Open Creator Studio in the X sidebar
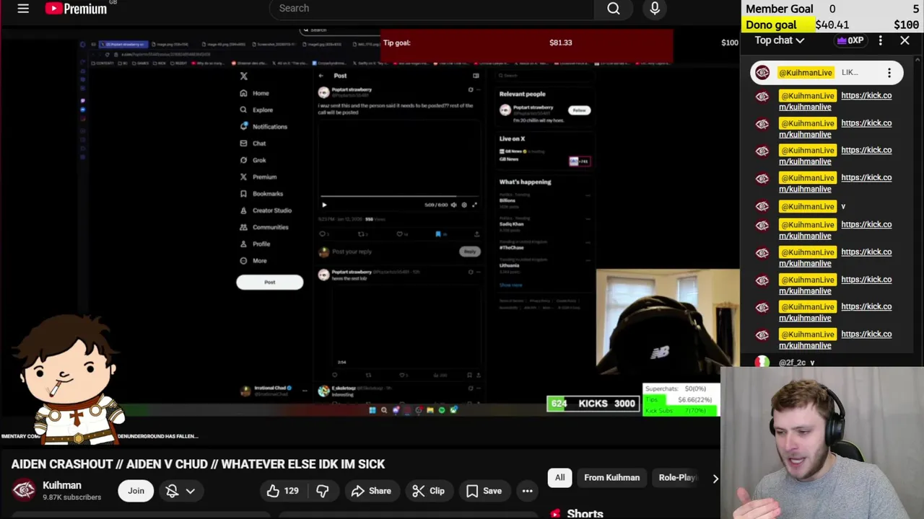924x519 pixels. point(265,210)
